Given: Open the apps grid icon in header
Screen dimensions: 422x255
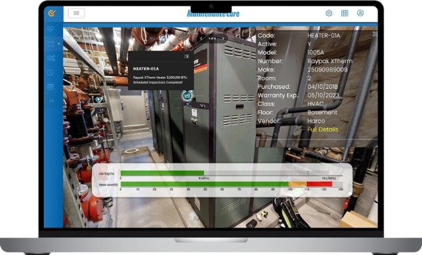Looking at the screenshot, I should [x=345, y=13].
